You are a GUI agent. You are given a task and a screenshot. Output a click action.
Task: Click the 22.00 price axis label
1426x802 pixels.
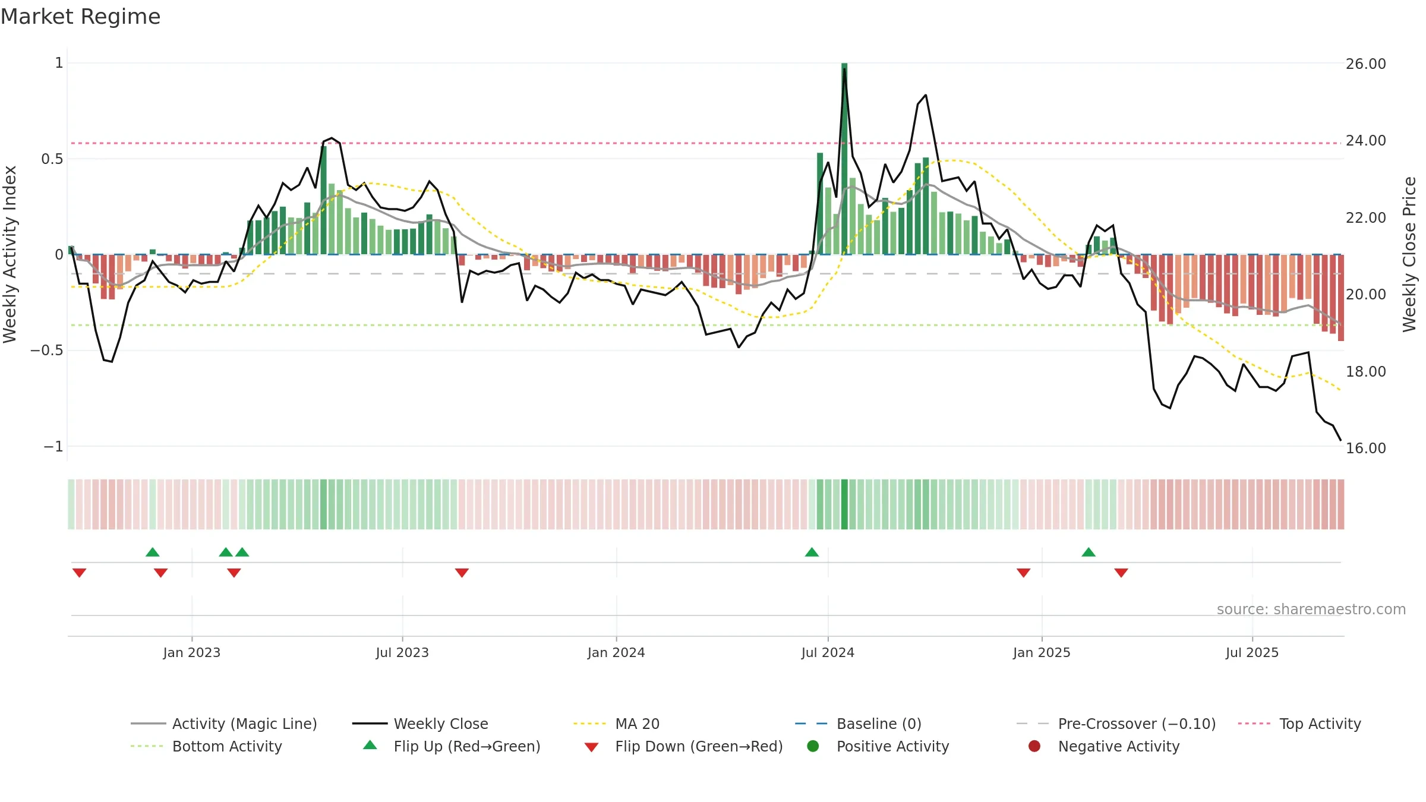click(1365, 217)
